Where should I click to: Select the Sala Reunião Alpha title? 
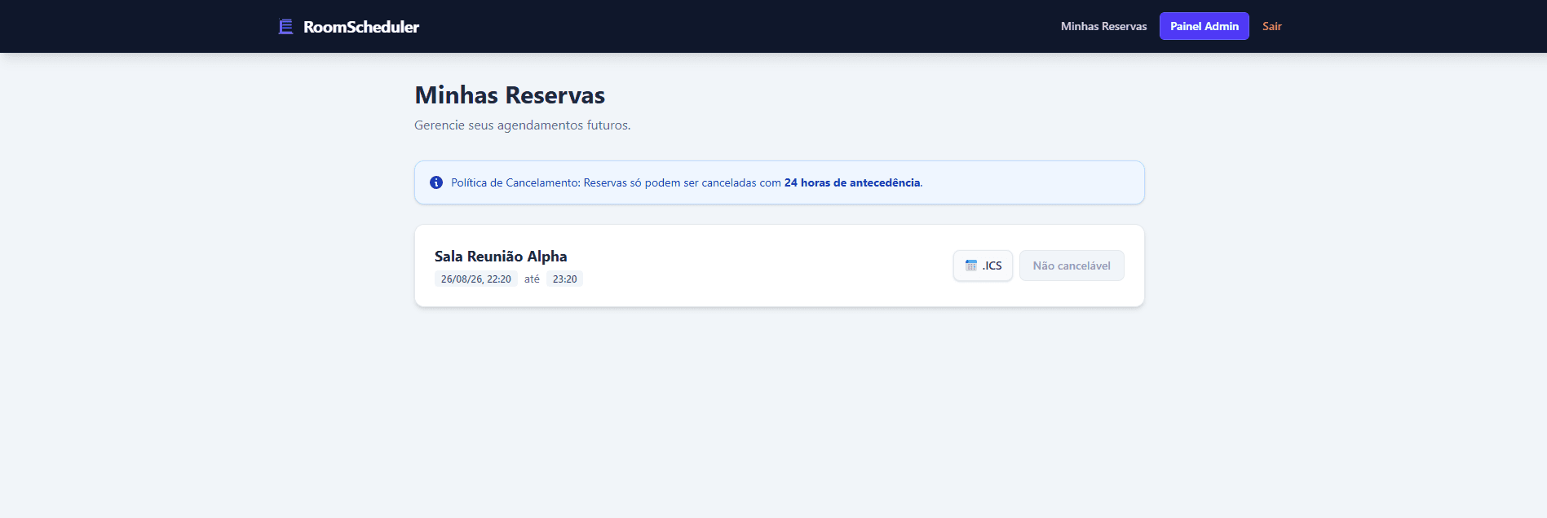coord(501,256)
